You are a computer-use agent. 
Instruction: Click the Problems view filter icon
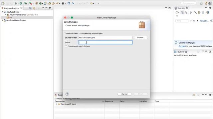(194, 95)
